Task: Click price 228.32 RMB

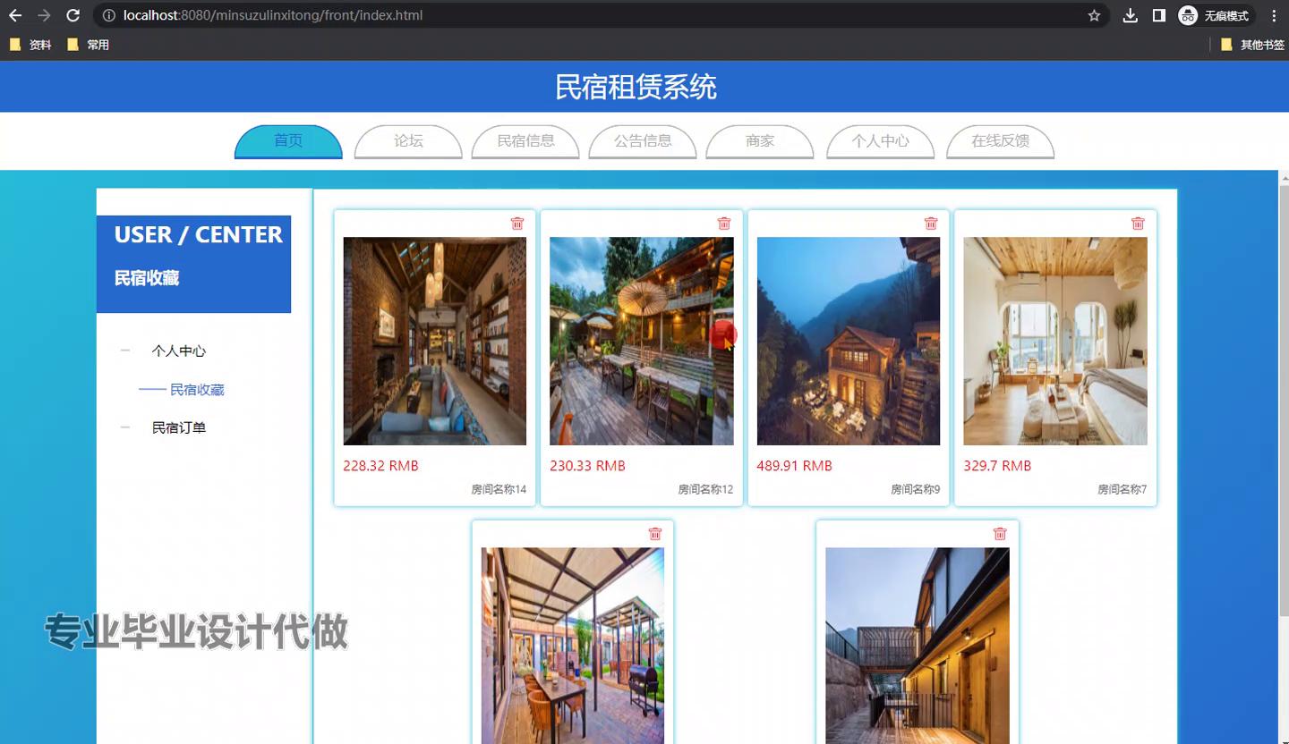Action: (380, 466)
